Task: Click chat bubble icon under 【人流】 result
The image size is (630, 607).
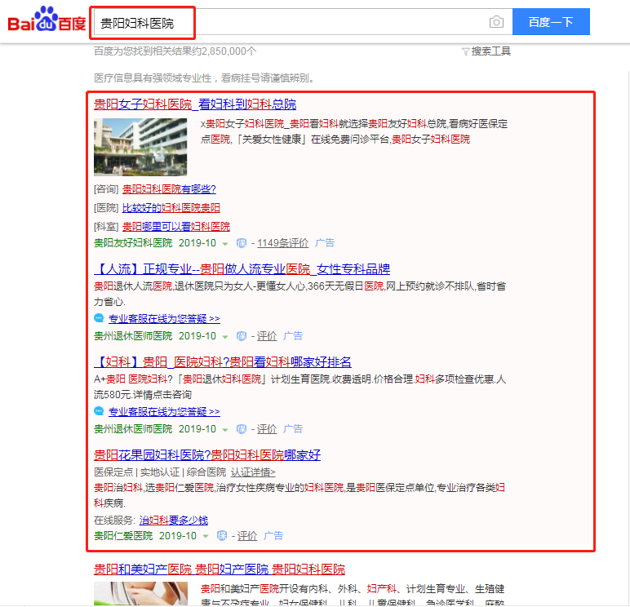Action: (x=99, y=319)
